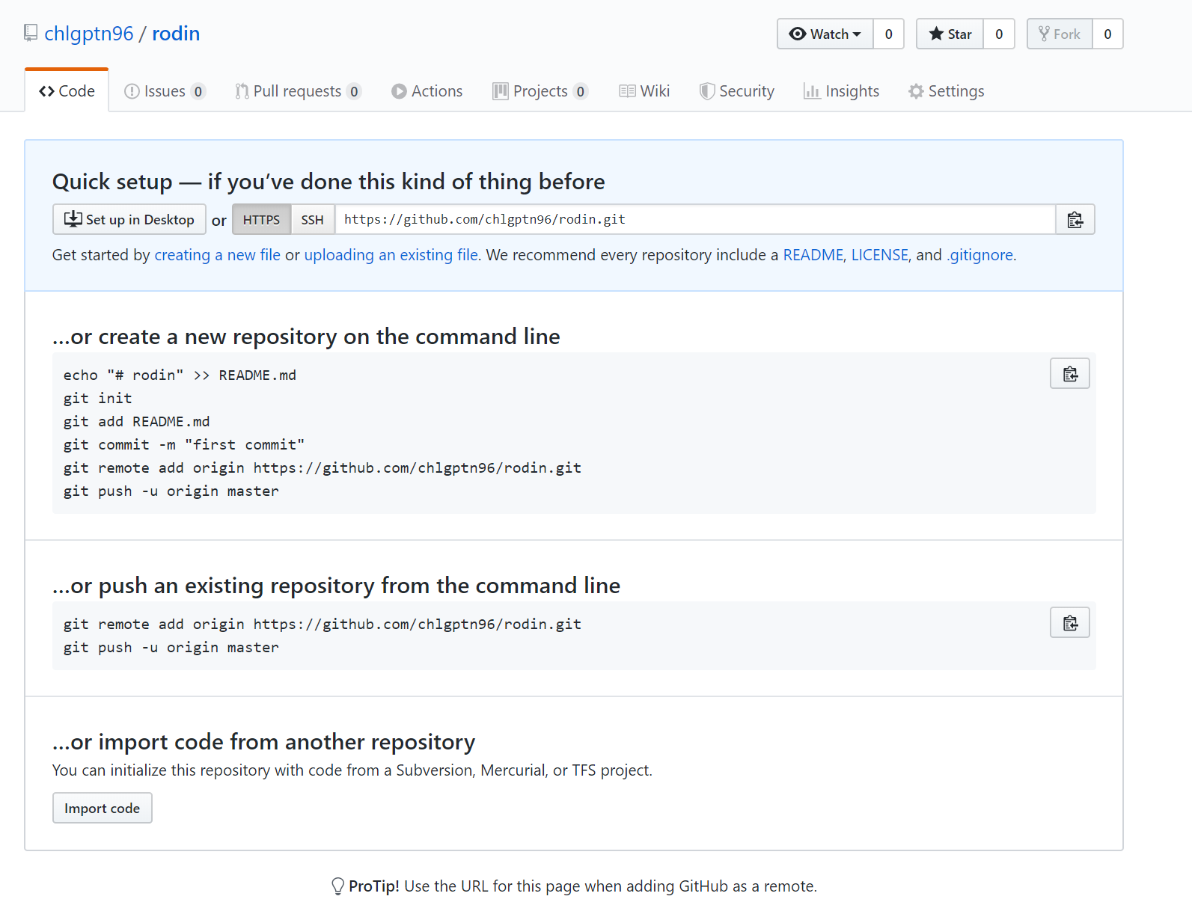Click the ProTip text at page bottom
Screen dimensions: 1192x917
(583, 886)
